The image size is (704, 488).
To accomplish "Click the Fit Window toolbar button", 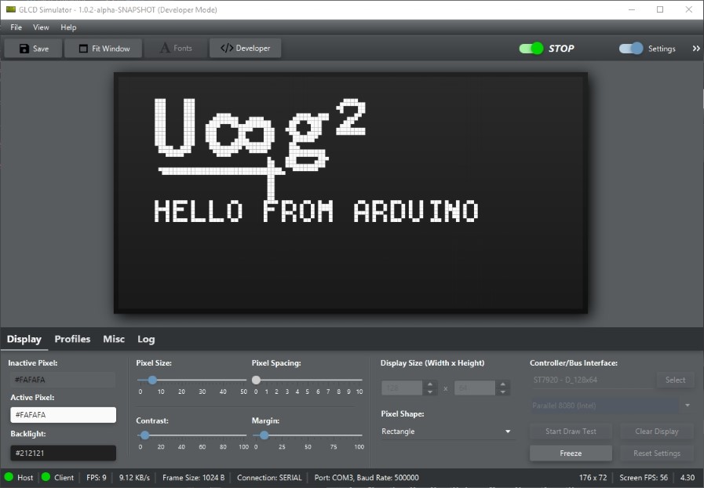I will tap(104, 48).
